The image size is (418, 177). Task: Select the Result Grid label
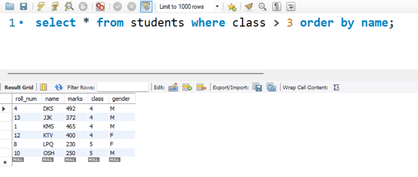click(19, 87)
